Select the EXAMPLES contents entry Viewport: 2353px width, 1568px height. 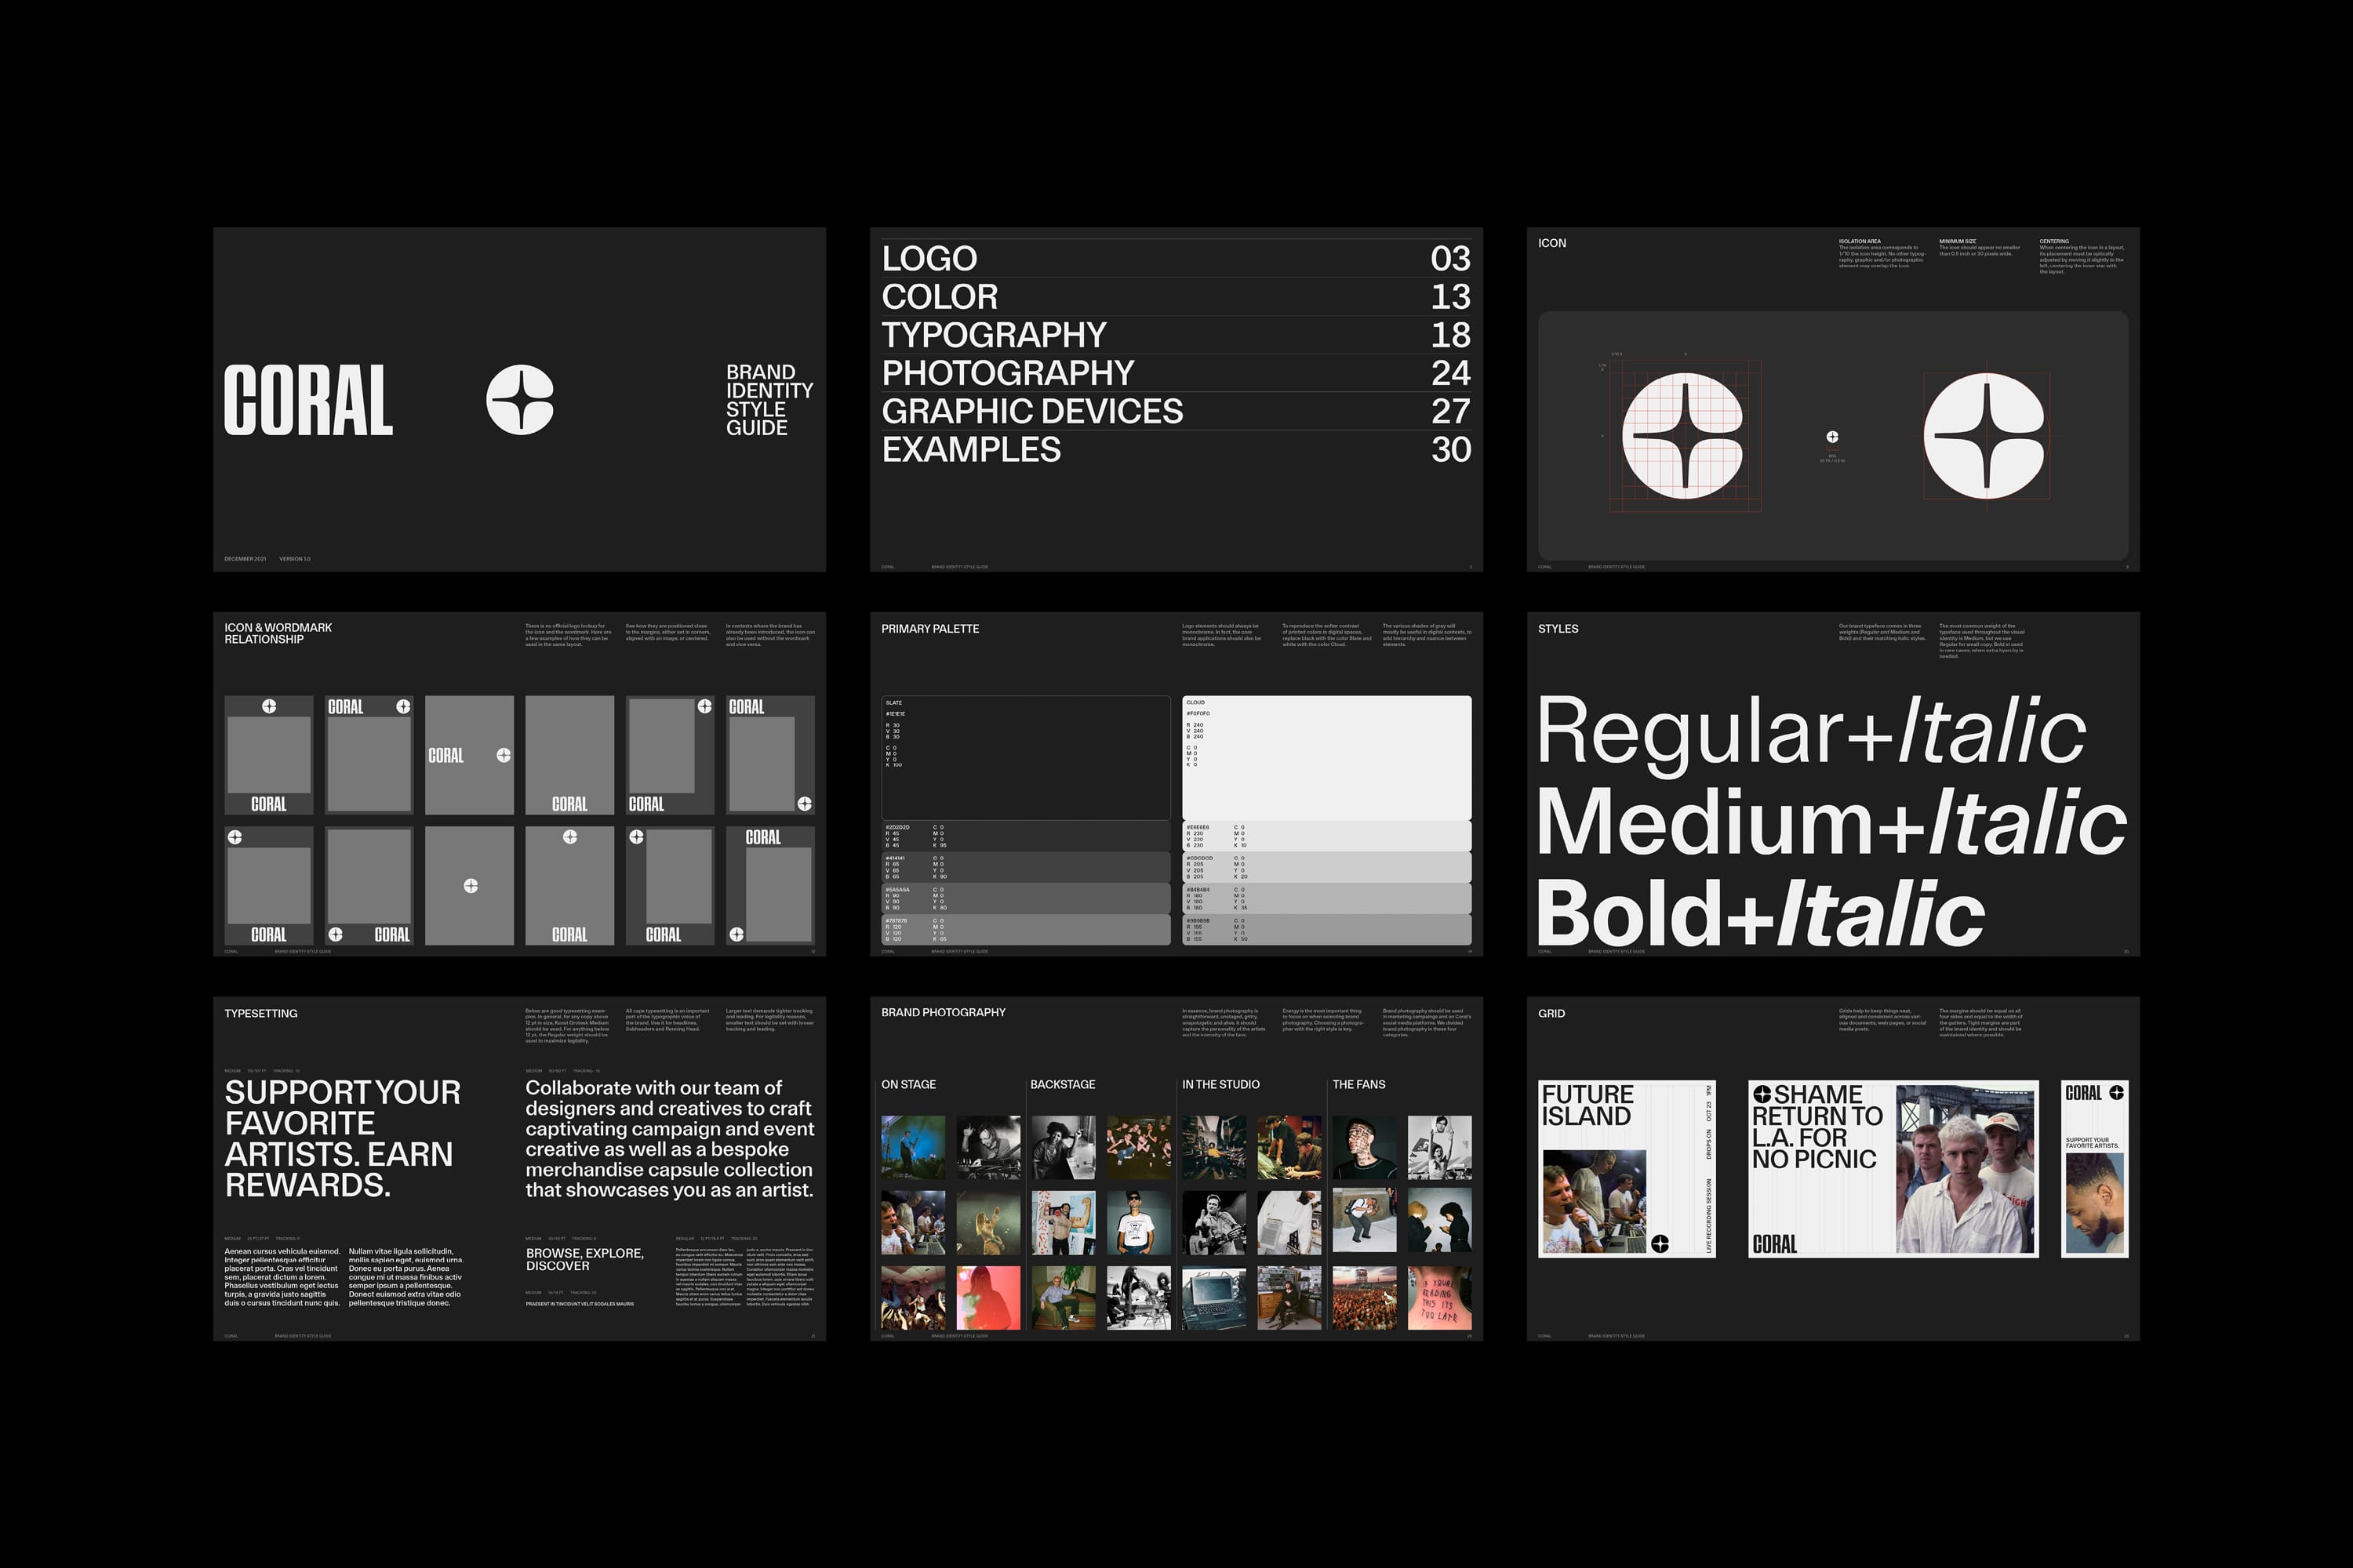970,450
